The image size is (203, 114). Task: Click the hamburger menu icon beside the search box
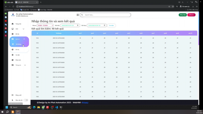tap(78, 15)
